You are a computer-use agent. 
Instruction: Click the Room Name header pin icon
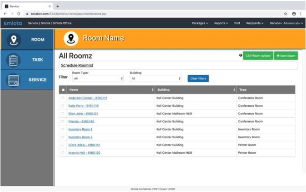pos(71,38)
